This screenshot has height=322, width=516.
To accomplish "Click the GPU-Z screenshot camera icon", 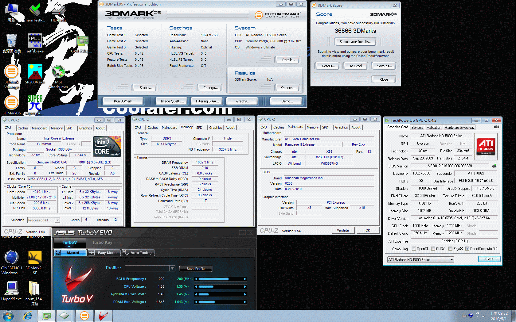I will click(x=497, y=127).
